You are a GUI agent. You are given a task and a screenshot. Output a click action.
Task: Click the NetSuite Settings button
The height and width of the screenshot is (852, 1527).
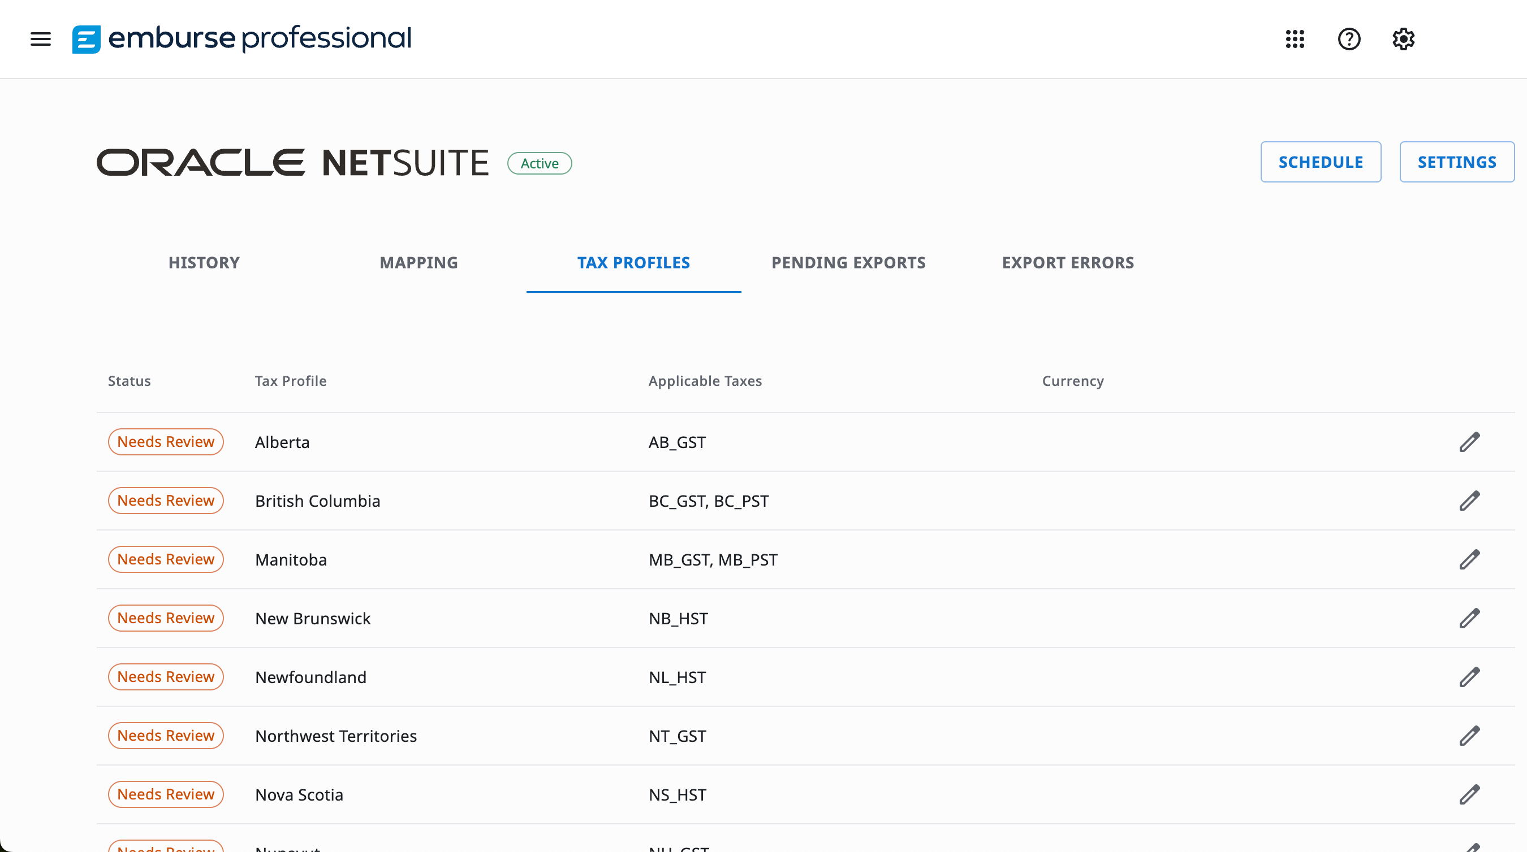(1456, 162)
